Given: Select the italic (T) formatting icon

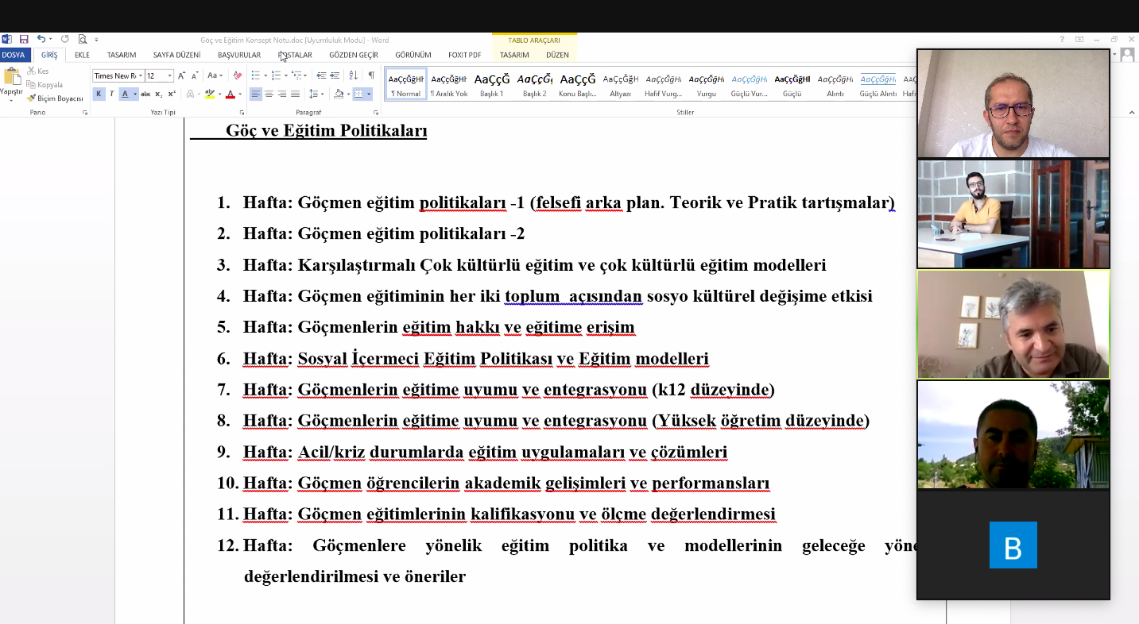Looking at the screenshot, I should click(112, 94).
